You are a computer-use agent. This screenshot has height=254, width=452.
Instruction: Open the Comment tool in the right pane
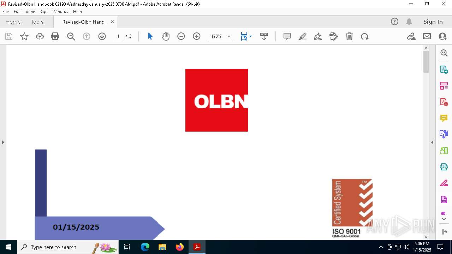coord(444,118)
